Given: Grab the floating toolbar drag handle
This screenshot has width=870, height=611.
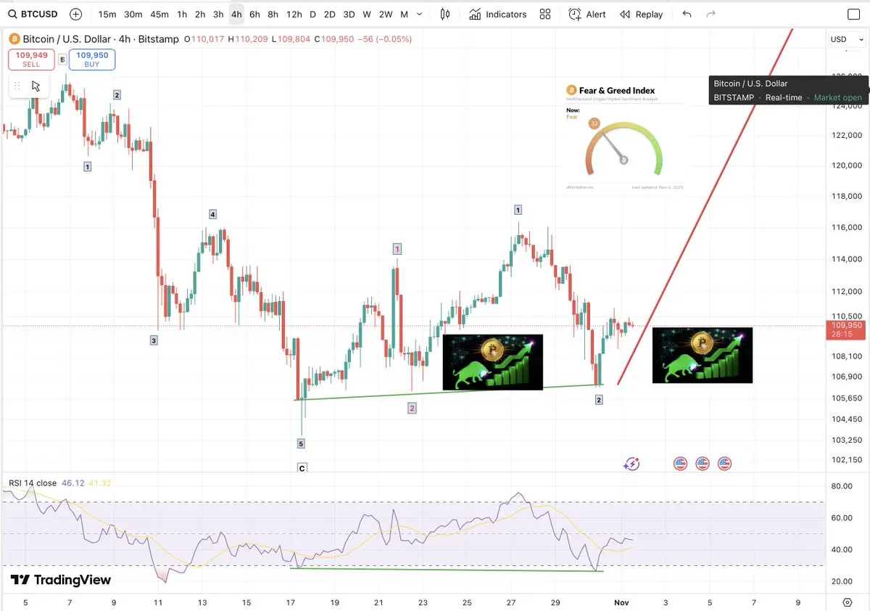Looking at the screenshot, I should 17,86.
